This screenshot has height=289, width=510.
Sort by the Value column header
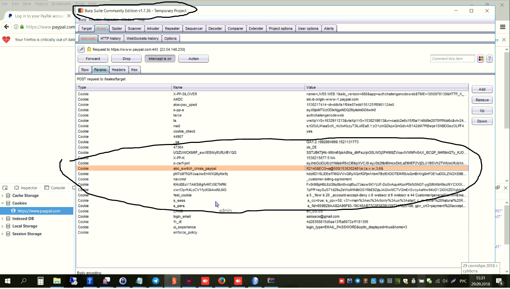pyautogui.click(x=387, y=87)
